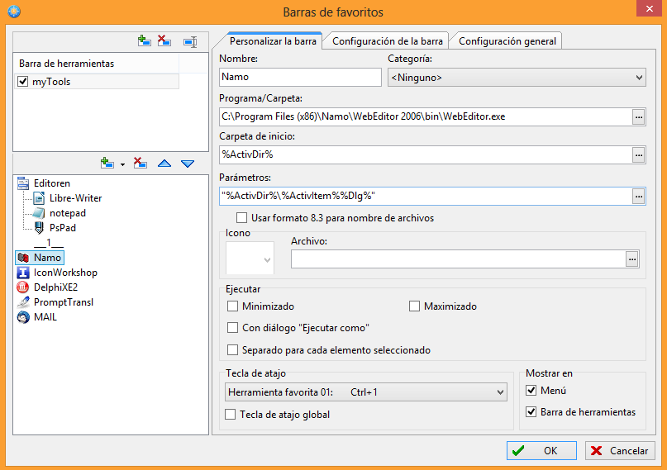This screenshot has width=667, height=470.
Task: Check the Maximizado option
Action: 414,306
